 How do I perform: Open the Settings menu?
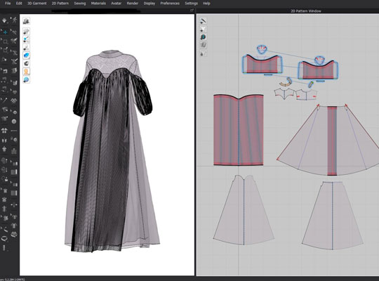[x=191, y=4]
